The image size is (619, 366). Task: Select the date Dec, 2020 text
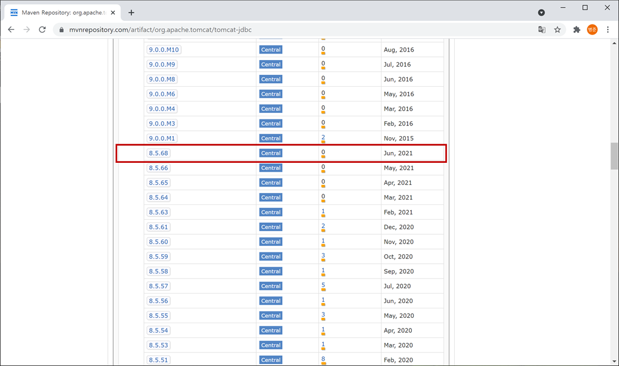pos(399,227)
